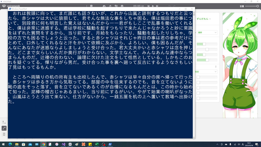Viewport: 261px width, 147px height.
Task: Open the 最新 version dropdown
Action: click(x=207, y=32)
